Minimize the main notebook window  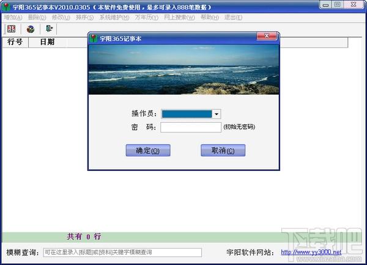coord(325,5)
